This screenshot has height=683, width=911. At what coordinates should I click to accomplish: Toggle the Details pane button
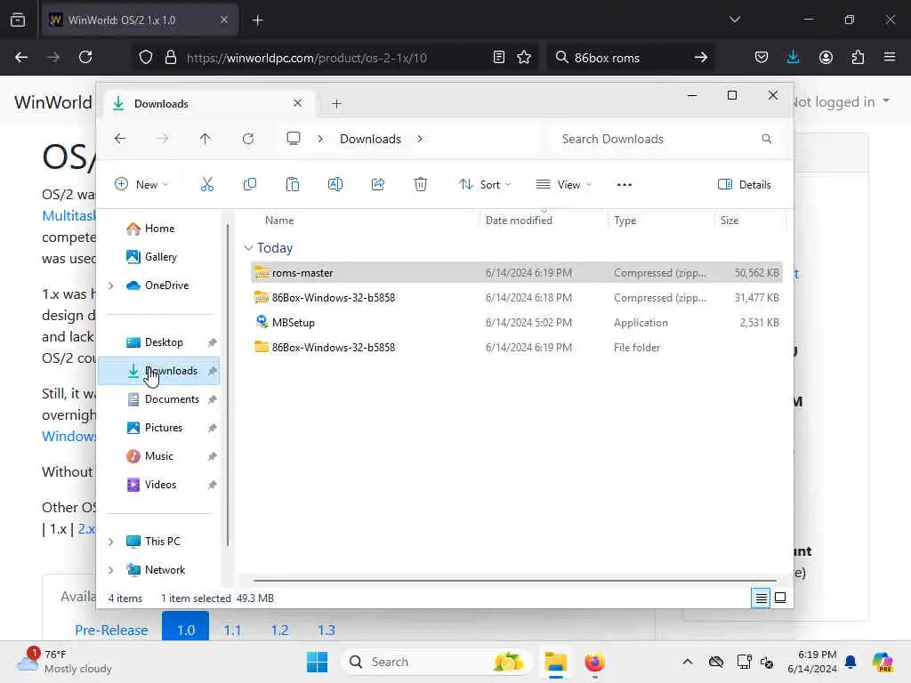[x=745, y=185]
